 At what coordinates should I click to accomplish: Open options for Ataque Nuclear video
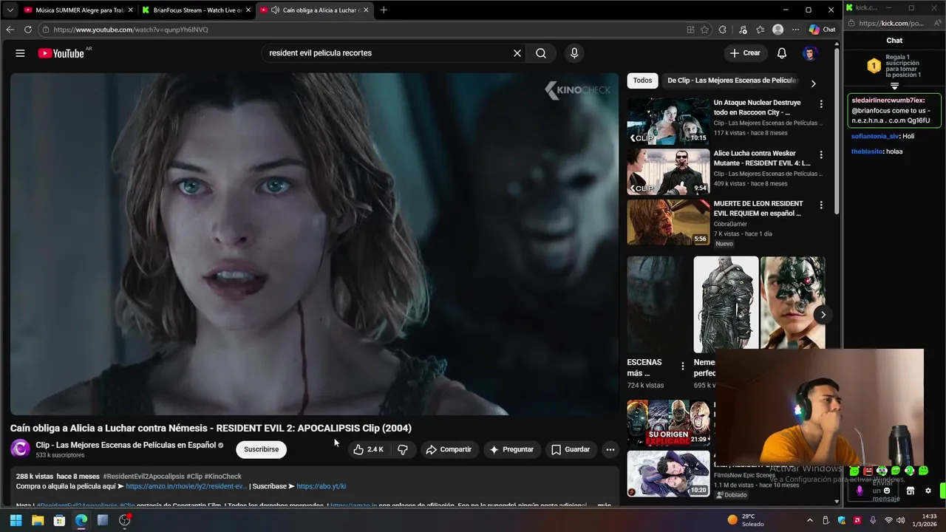(x=820, y=104)
